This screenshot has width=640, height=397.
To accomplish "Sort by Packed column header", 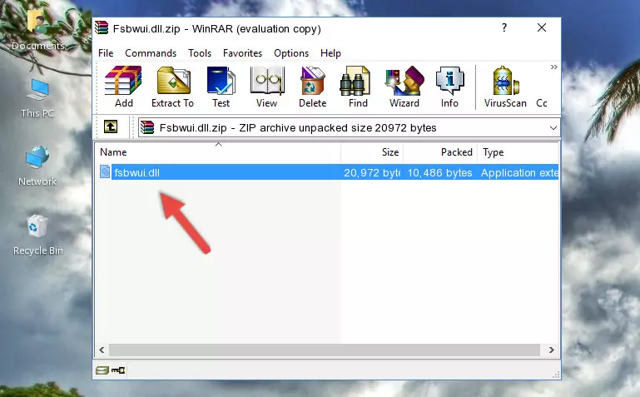I will (x=440, y=152).
